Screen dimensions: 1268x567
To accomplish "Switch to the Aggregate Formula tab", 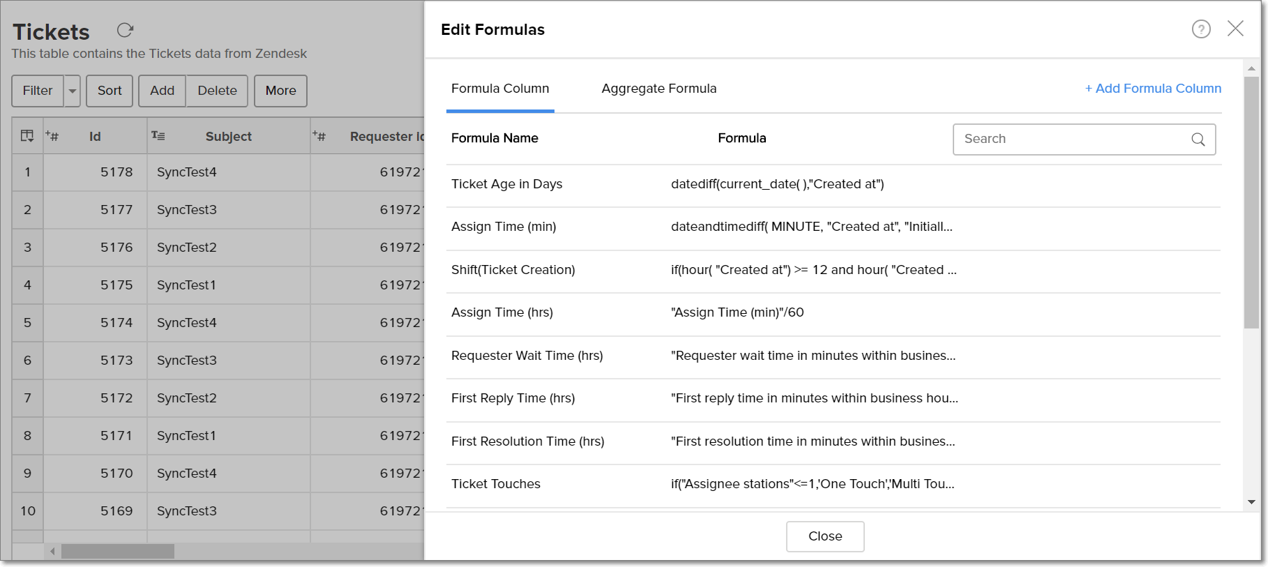I will pyautogui.click(x=658, y=89).
